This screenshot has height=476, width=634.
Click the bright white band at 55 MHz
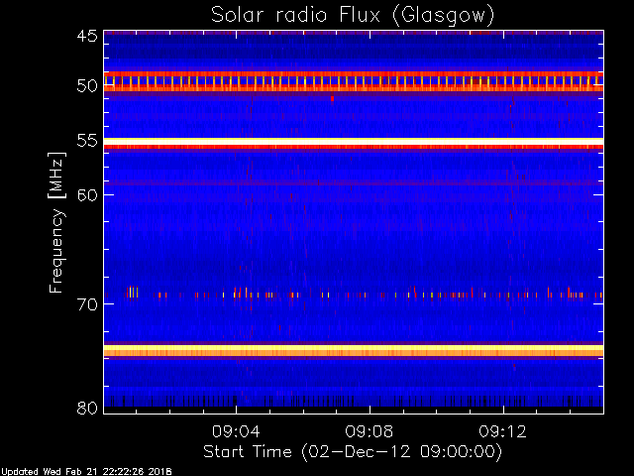pos(354,141)
